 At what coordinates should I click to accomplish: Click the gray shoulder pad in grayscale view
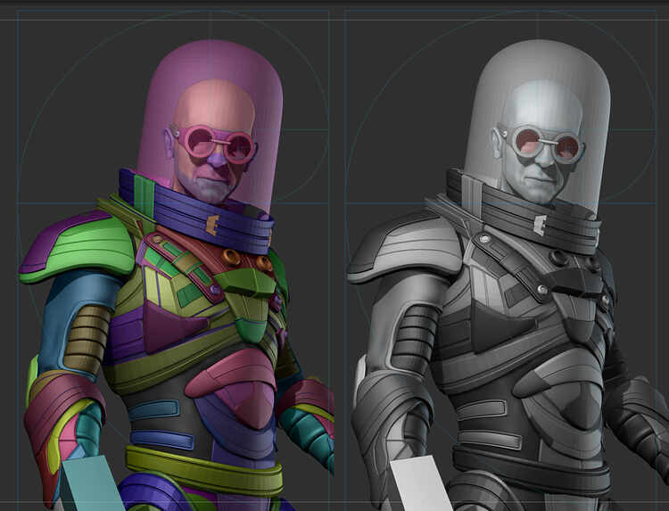405,248
